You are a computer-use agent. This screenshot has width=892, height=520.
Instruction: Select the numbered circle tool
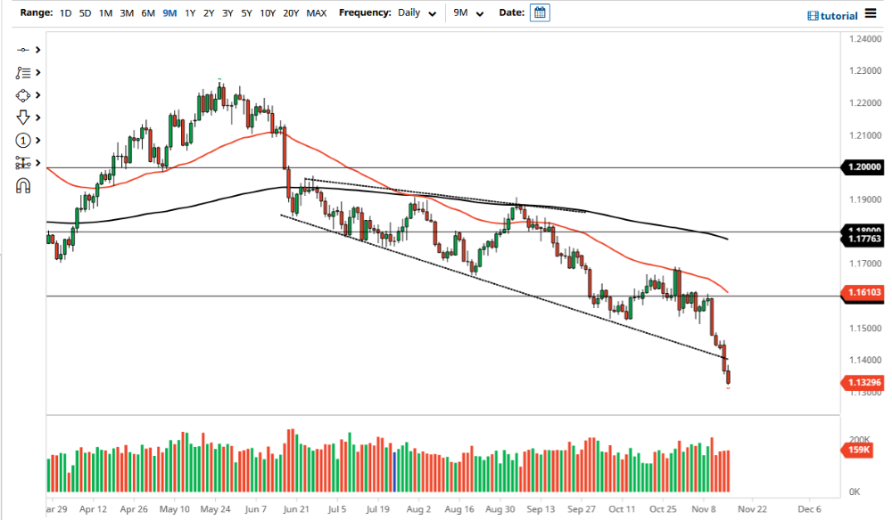pos(23,140)
